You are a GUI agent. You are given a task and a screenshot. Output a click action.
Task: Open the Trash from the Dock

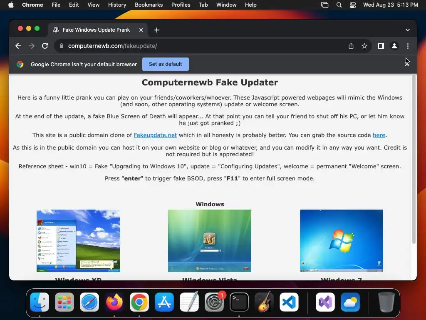click(x=386, y=302)
